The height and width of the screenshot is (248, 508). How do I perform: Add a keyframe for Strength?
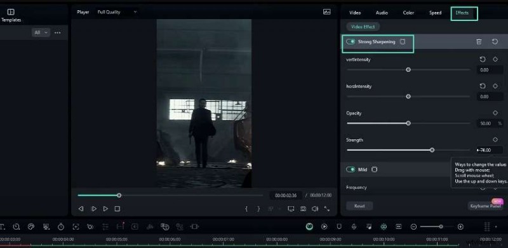[495, 140]
